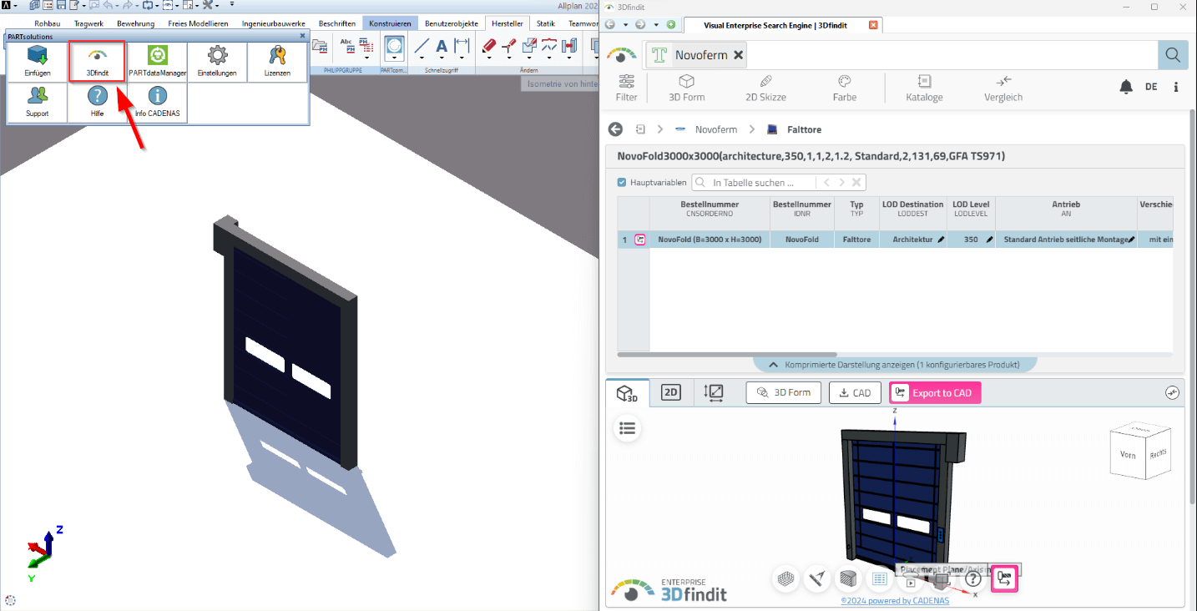The width and height of the screenshot is (1197, 611).
Task: Launch 3Dfindit from the PARTsolutions panel
Action: [98, 63]
